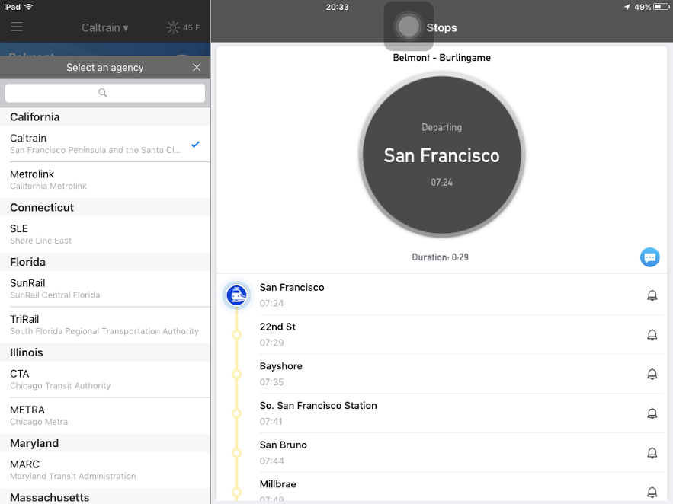Open the Millbrae stop row

442,486
